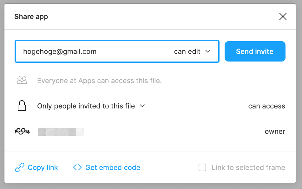Click the chevron arrow beside "can edit"
Screen dimensions: 302x189
208,51
